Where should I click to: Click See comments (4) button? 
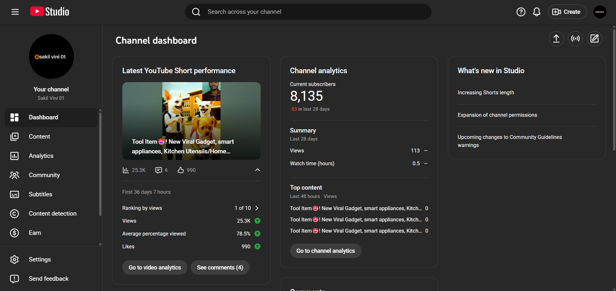(x=220, y=268)
